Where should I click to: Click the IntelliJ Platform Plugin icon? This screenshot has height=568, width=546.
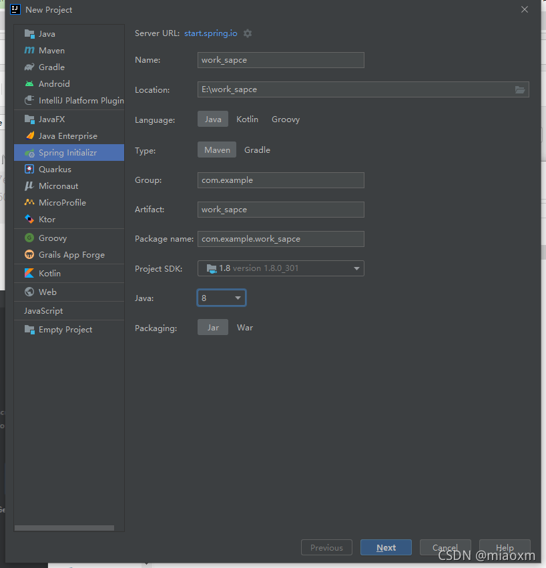click(x=29, y=100)
